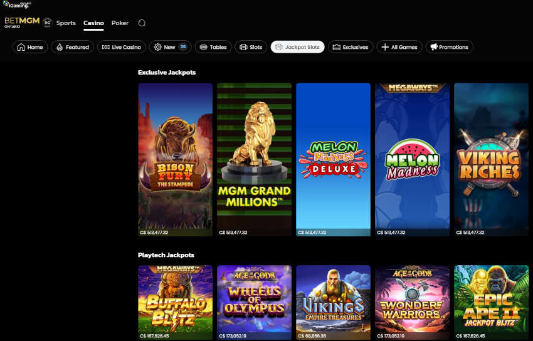The image size is (533, 341).
Task: Open Buffalo Blitz Megaways game
Action: [176, 303]
